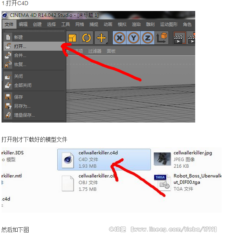Click the Render to Picture Viewer icon
The image size is (227, 236).
[192, 38]
